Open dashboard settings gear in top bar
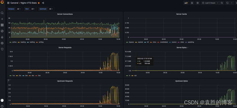The image size is (237, 108). (197, 3)
